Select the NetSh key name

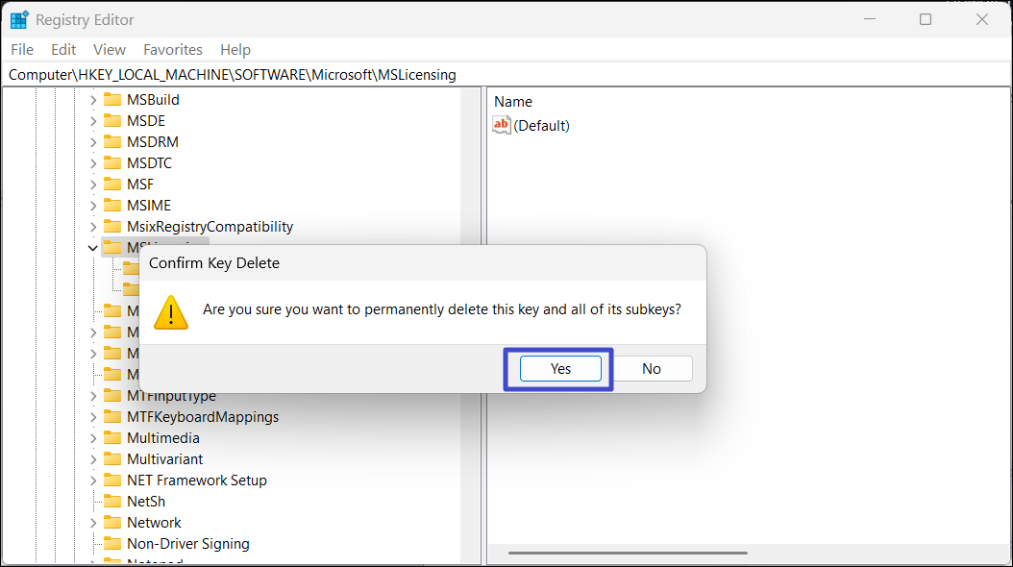[146, 502]
